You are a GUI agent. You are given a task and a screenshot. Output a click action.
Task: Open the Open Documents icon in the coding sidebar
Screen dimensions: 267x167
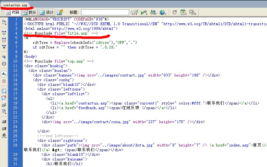point(4,22)
